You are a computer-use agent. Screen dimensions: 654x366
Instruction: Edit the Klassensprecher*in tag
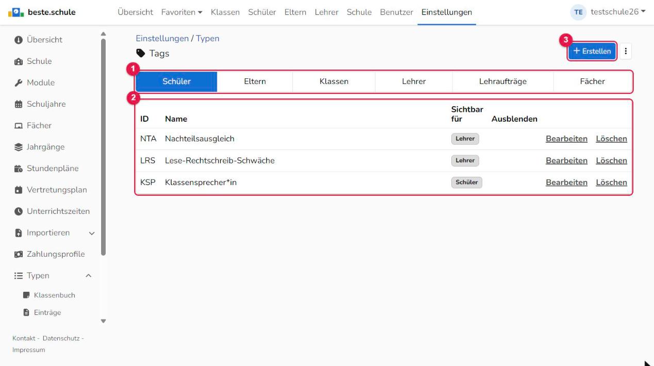point(566,182)
